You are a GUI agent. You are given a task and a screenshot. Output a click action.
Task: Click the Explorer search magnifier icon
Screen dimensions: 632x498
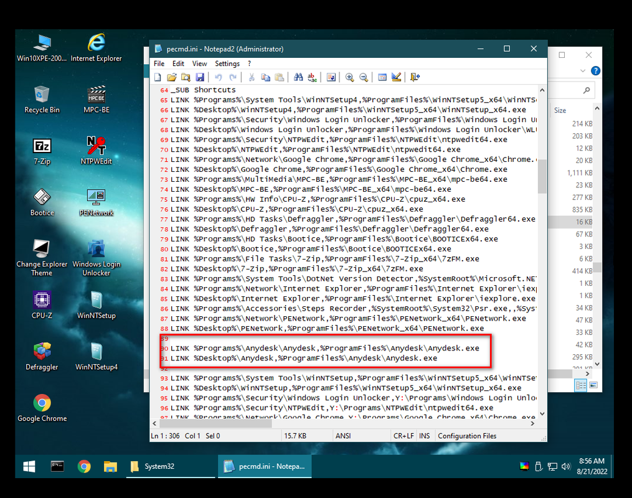(x=587, y=90)
